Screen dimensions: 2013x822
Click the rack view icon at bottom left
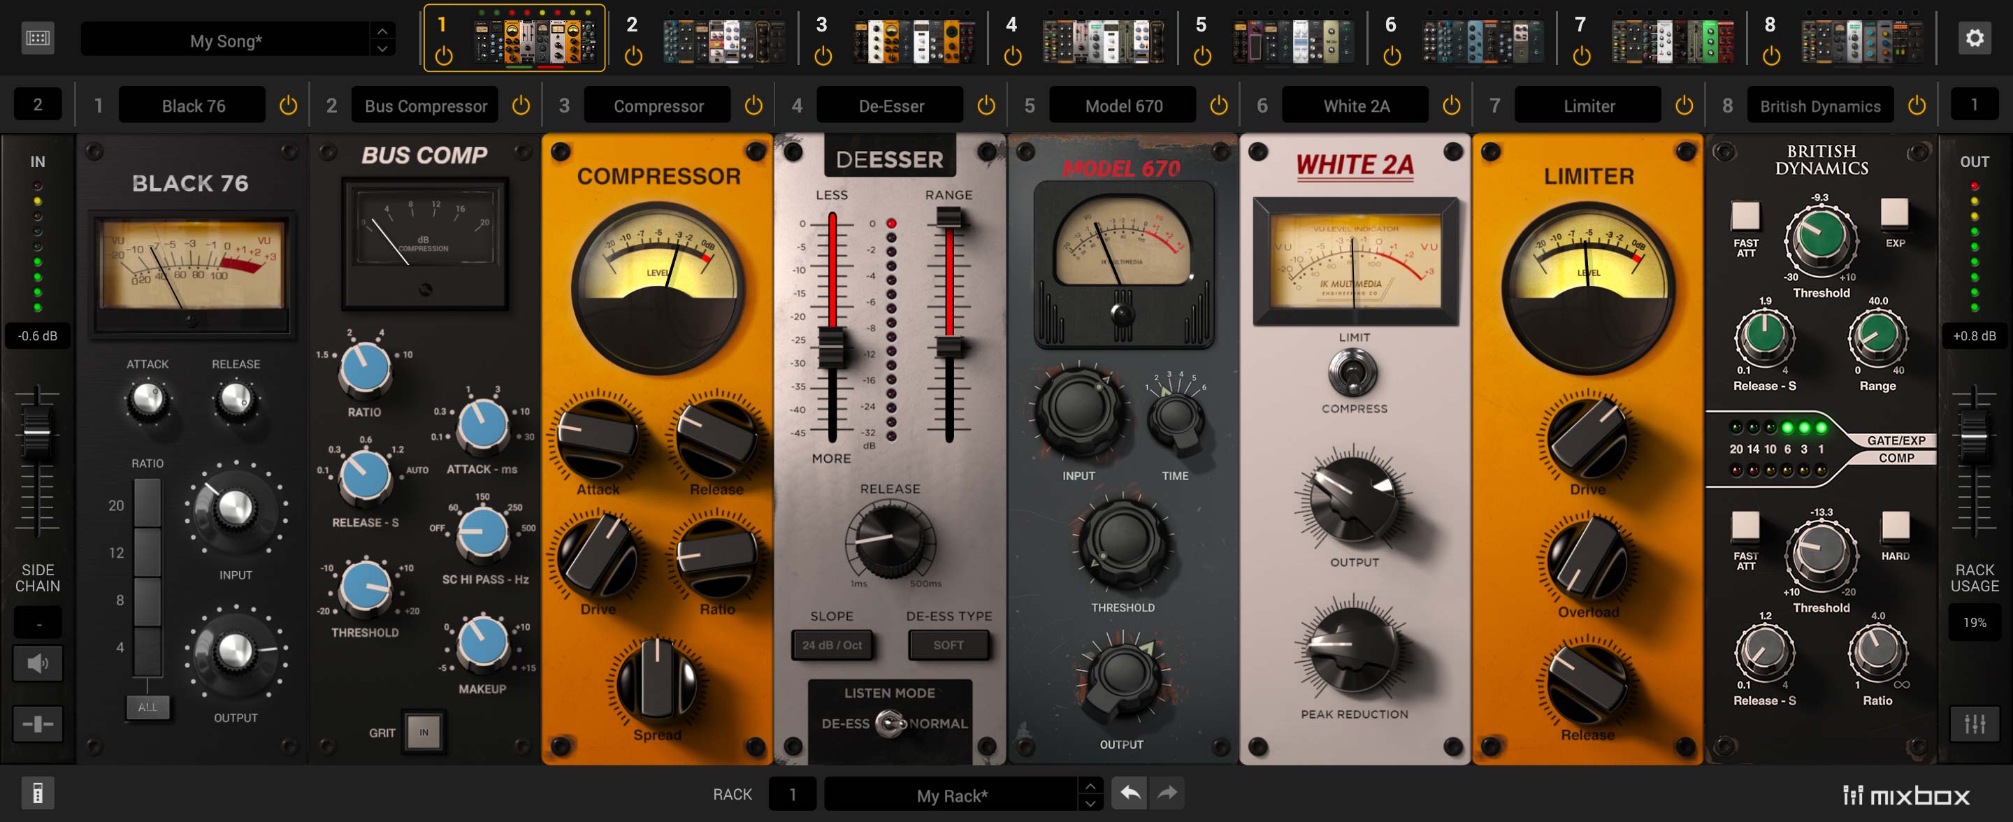[x=38, y=793]
